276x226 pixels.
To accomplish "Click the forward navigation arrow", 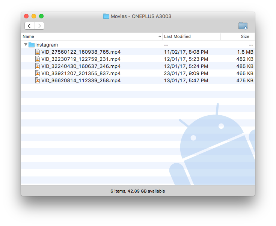I will [39, 26].
